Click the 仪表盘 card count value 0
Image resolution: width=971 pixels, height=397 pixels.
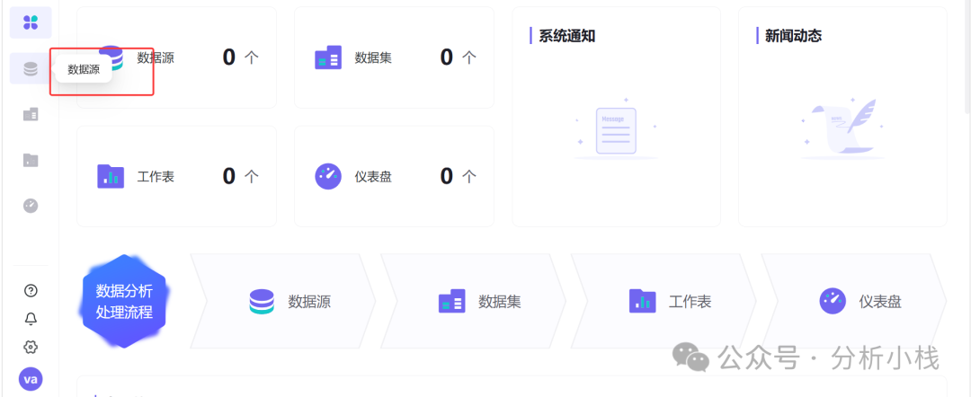[x=447, y=176]
